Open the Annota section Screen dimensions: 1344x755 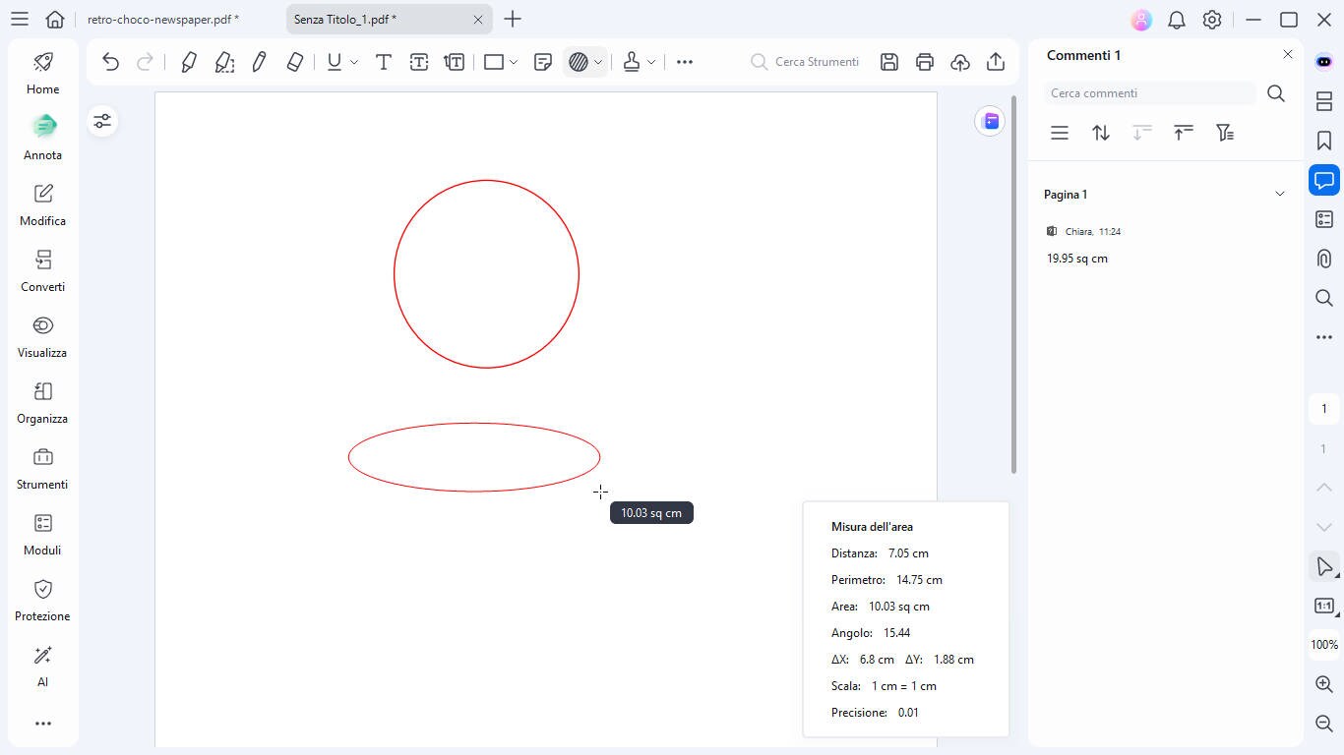43,140
